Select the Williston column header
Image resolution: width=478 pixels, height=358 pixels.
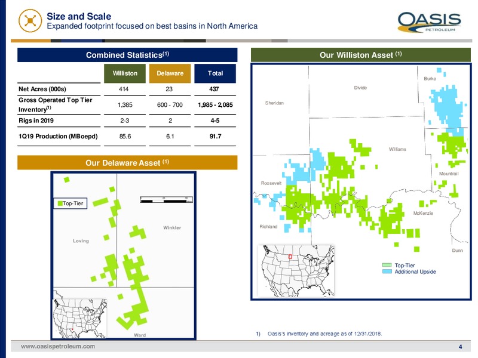click(125, 73)
